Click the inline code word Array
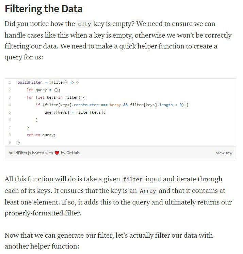 (x=148, y=191)
